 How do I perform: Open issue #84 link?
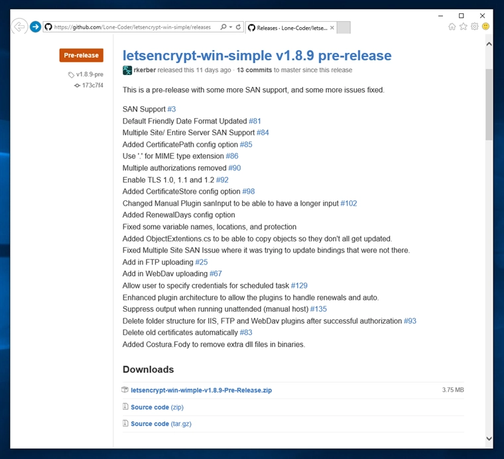point(263,133)
